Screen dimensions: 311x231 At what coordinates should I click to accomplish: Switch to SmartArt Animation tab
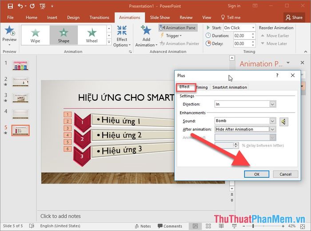(230, 87)
